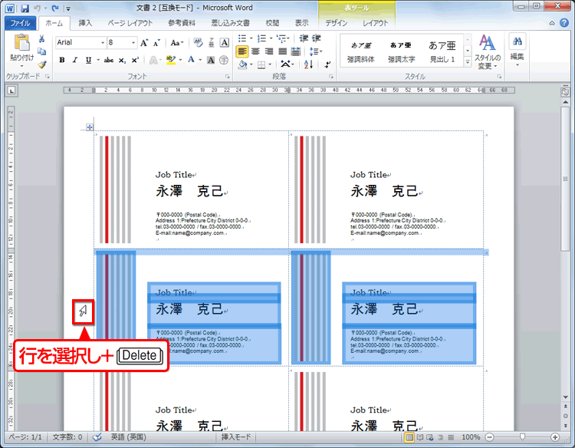This screenshot has width=575, height=448.
Task: Click the Clear Formatting eraser icon
Action: 198,43
